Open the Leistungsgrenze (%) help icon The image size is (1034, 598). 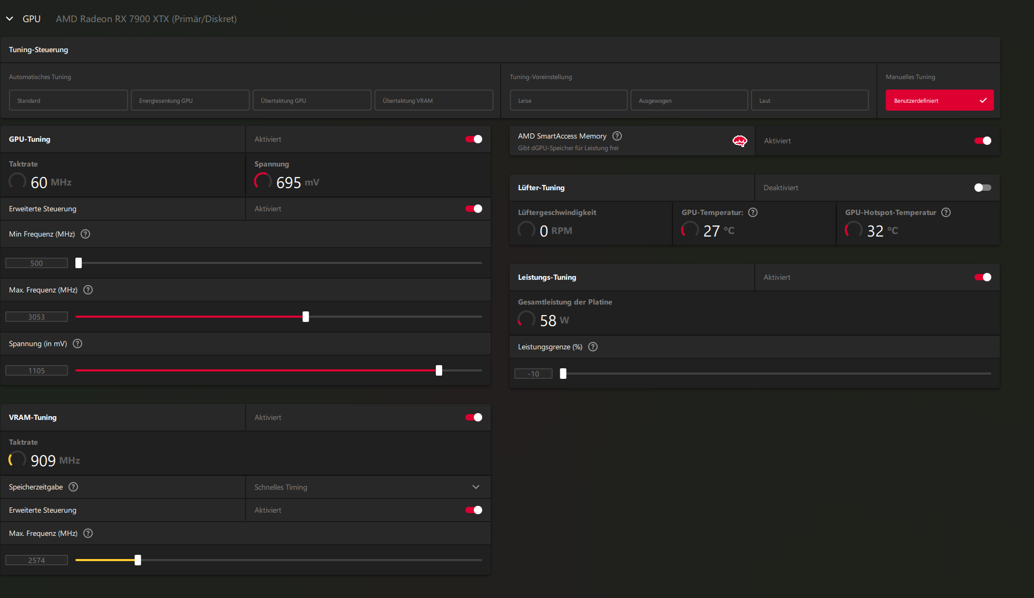pos(593,347)
